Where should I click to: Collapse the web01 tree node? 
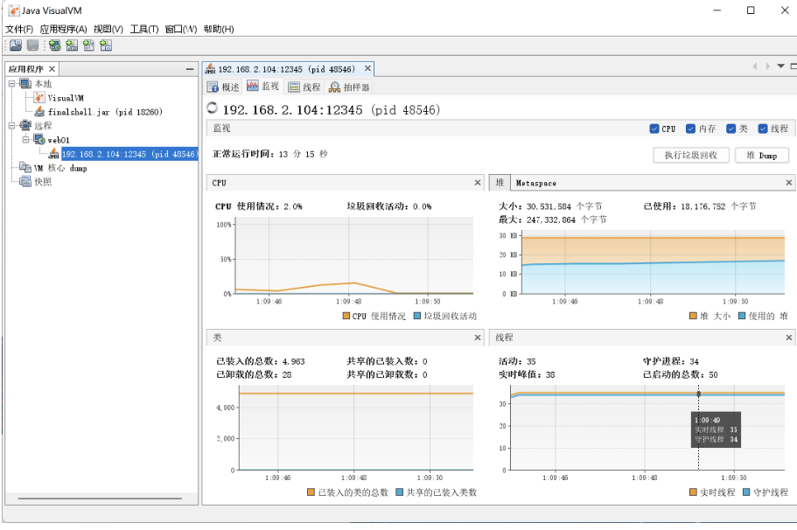[x=25, y=139]
